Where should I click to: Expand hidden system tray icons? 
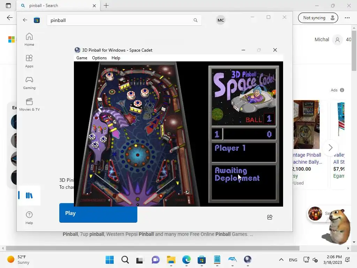pyautogui.click(x=281, y=260)
